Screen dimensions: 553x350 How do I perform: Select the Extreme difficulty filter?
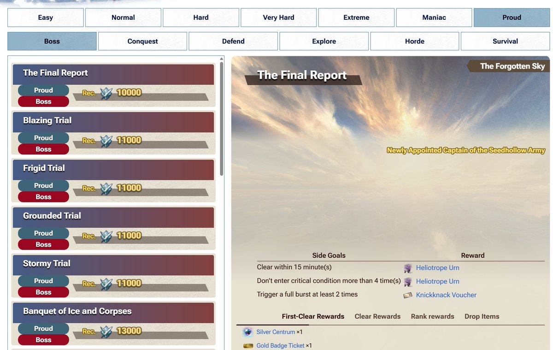[x=356, y=18]
